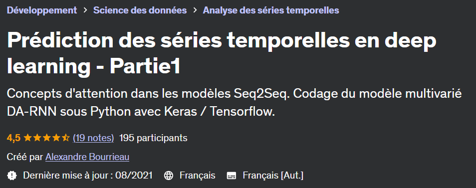Go to Science des données category

(140, 10)
